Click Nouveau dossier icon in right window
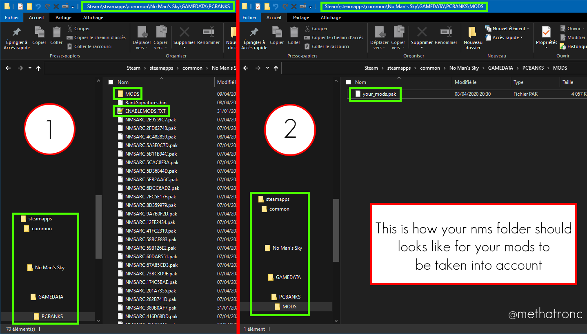Image resolution: width=587 pixels, height=334 pixels. point(472,32)
